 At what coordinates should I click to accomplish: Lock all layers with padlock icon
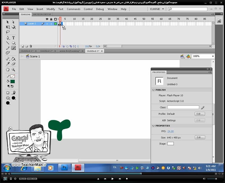51,19
